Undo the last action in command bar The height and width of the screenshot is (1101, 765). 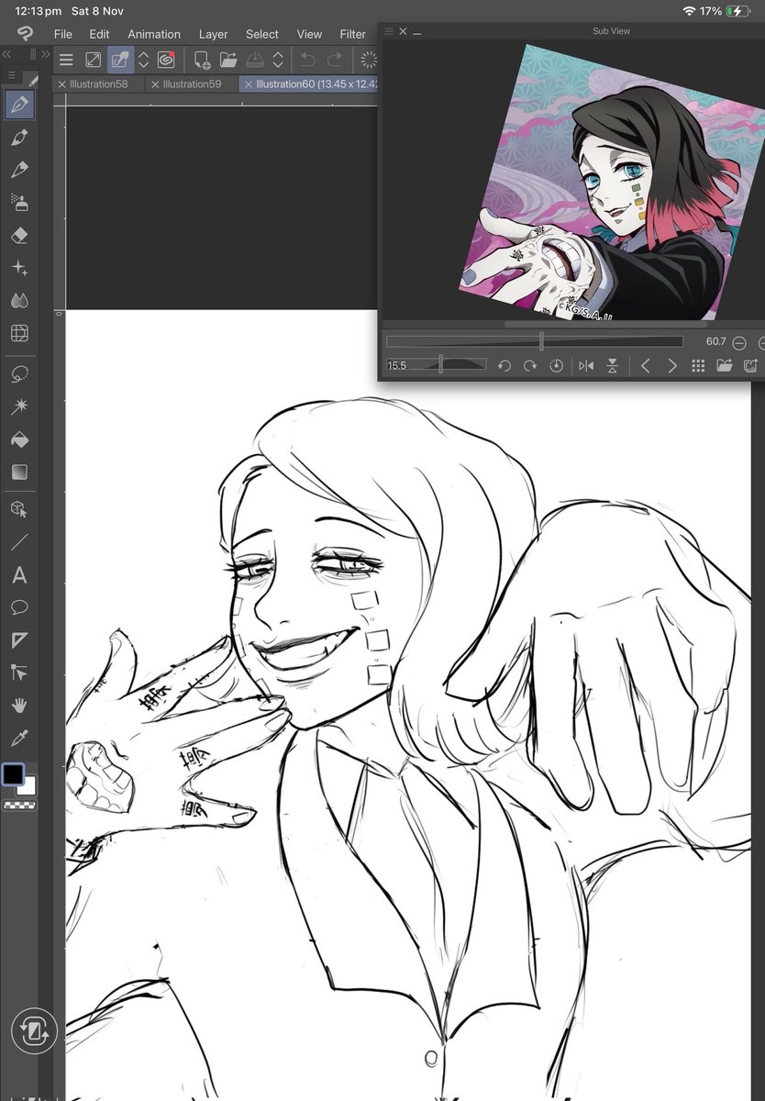coord(308,61)
